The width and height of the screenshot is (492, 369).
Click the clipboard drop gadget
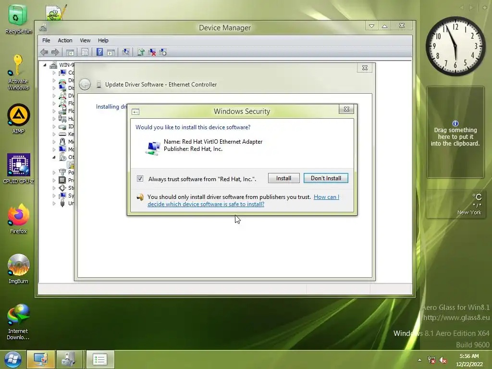tap(455, 132)
